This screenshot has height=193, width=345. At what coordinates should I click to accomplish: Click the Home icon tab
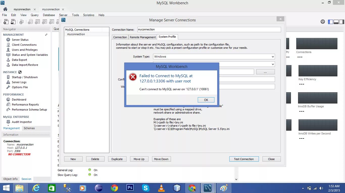[x=5, y=9]
